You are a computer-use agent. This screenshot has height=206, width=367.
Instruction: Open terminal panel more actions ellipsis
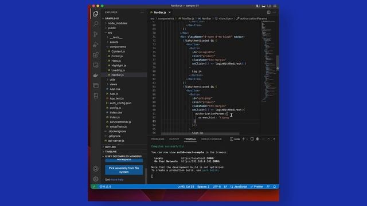(x=263, y=139)
